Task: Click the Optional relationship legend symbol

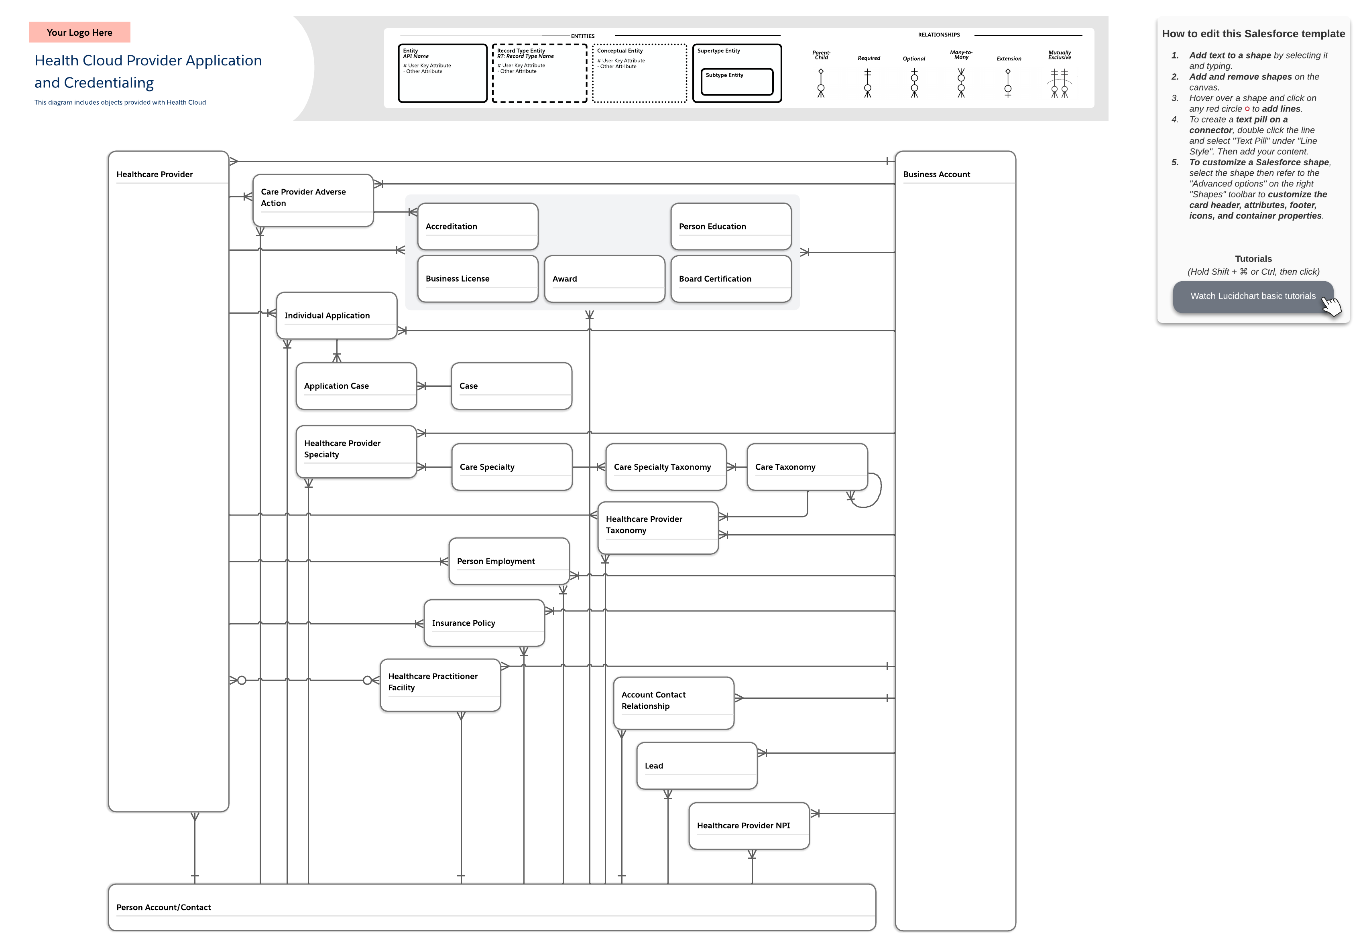Action: [x=914, y=83]
